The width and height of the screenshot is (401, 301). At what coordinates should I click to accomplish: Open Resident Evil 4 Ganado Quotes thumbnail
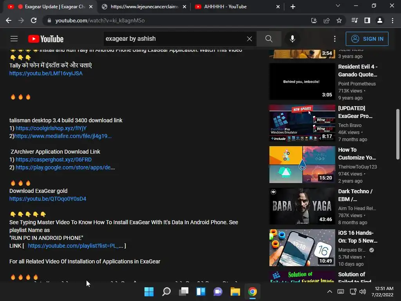point(302,82)
